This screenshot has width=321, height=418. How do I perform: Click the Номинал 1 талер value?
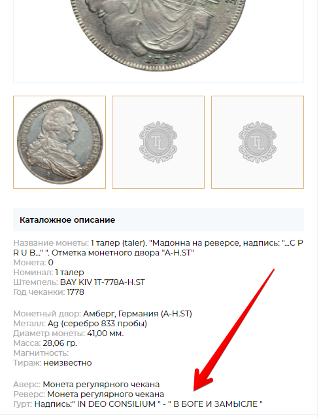tap(69, 273)
